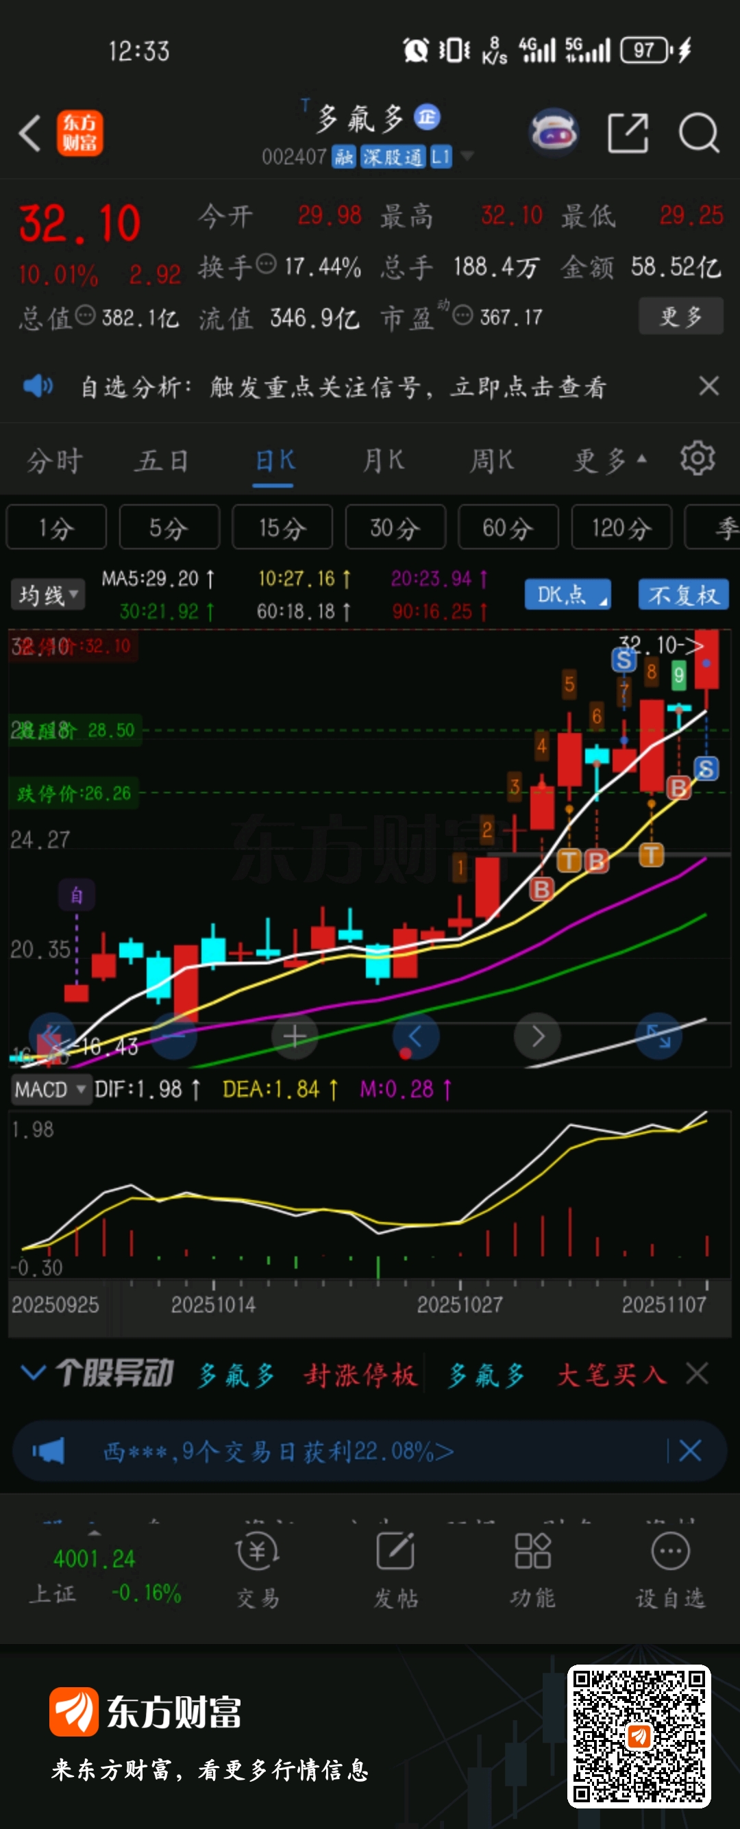Tap the share export icon
Image resolution: width=740 pixels, height=1829 pixels.
[x=628, y=133]
